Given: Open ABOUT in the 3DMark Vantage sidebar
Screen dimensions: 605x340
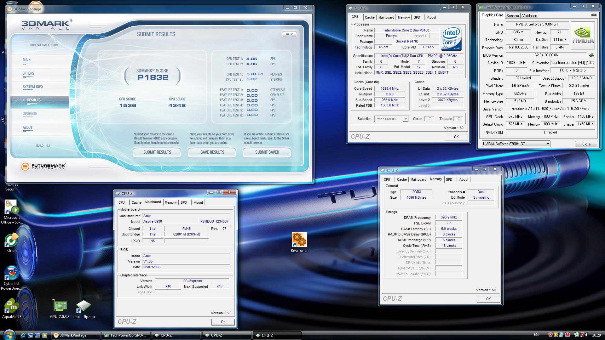Looking at the screenshot, I should pos(27,127).
